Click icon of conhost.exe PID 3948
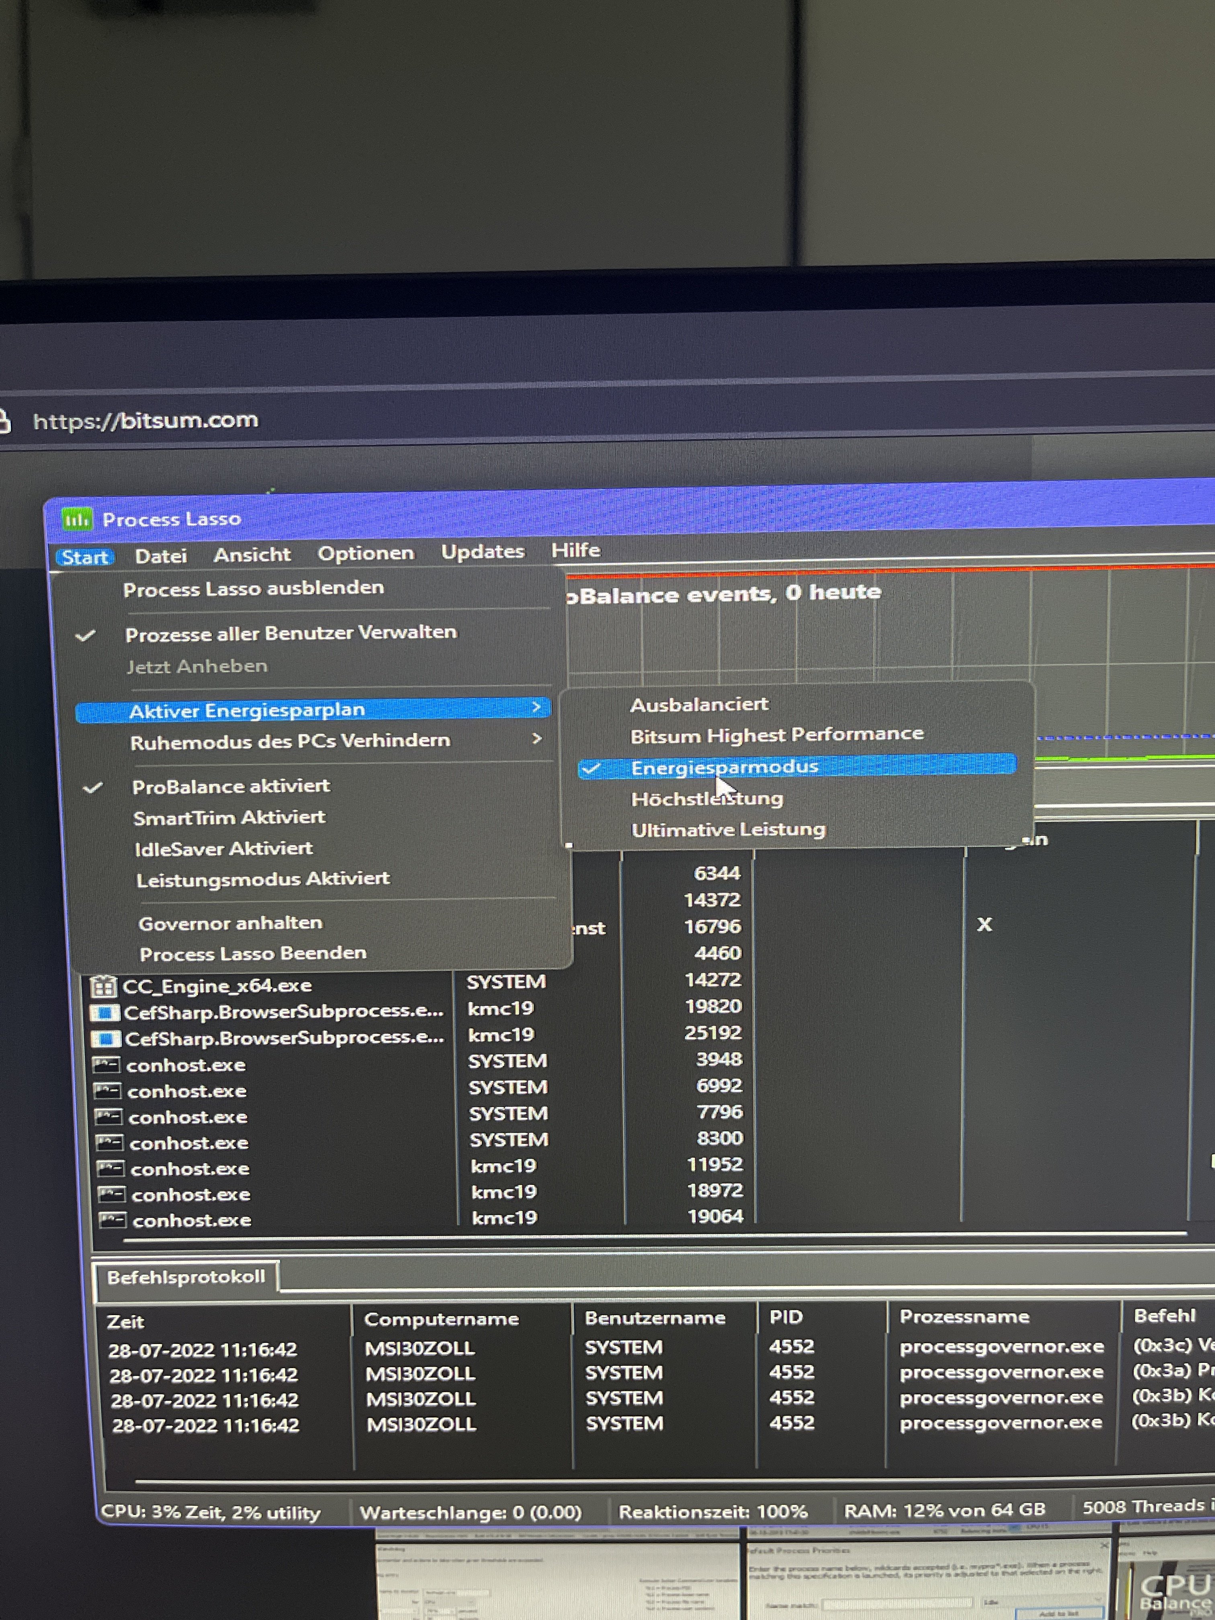The width and height of the screenshot is (1215, 1620). (x=107, y=1065)
